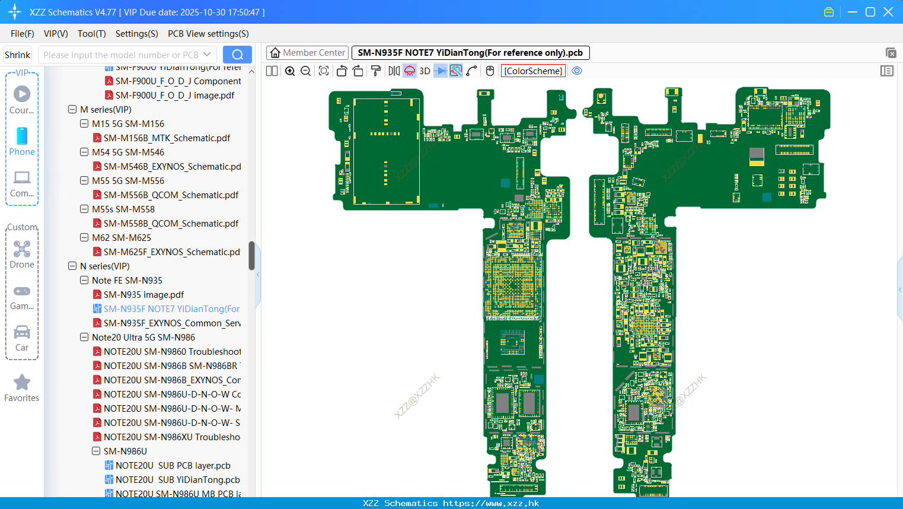Image resolution: width=903 pixels, height=509 pixels.
Task: Collapse the SM-N986U node
Action: click(x=96, y=451)
